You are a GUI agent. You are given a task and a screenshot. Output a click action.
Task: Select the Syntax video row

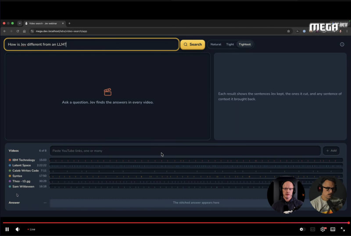point(27,176)
